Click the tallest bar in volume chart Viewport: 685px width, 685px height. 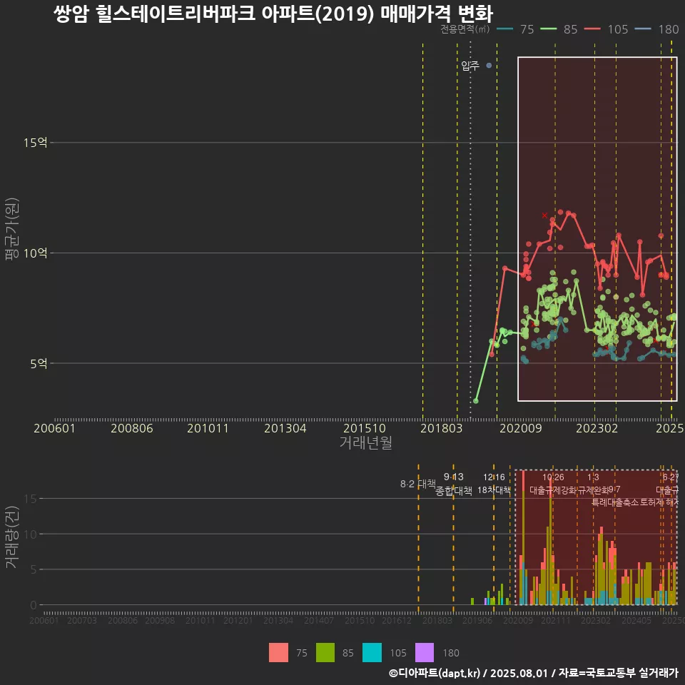[x=523, y=538]
